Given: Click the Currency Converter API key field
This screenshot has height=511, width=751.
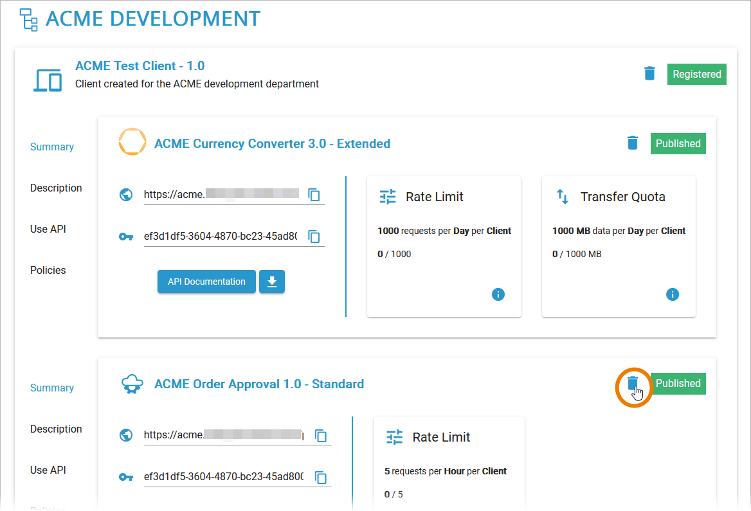Looking at the screenshot, I should pyautogui.click(x=220, y=236).
